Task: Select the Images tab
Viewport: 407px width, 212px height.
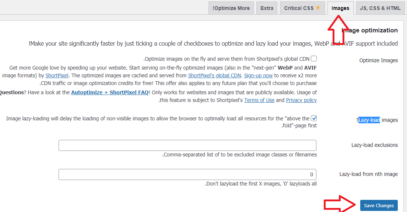Action: click(340, 8)
